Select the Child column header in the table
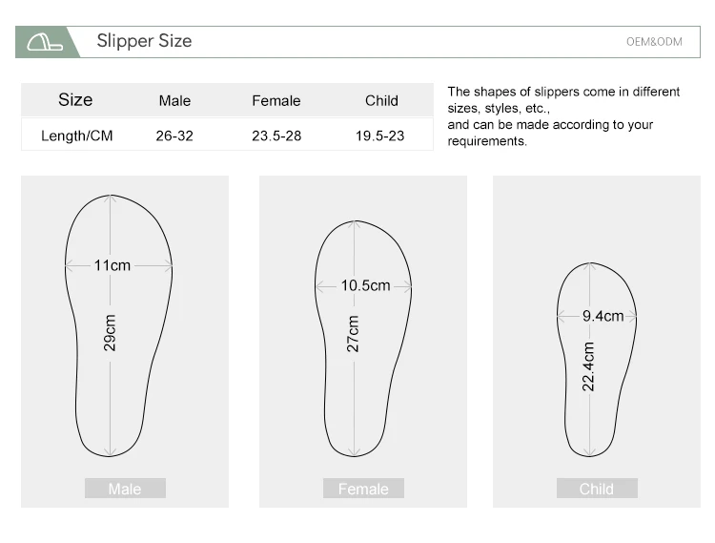The width and height of the screenshot is (715, 543). click(381, 100)
